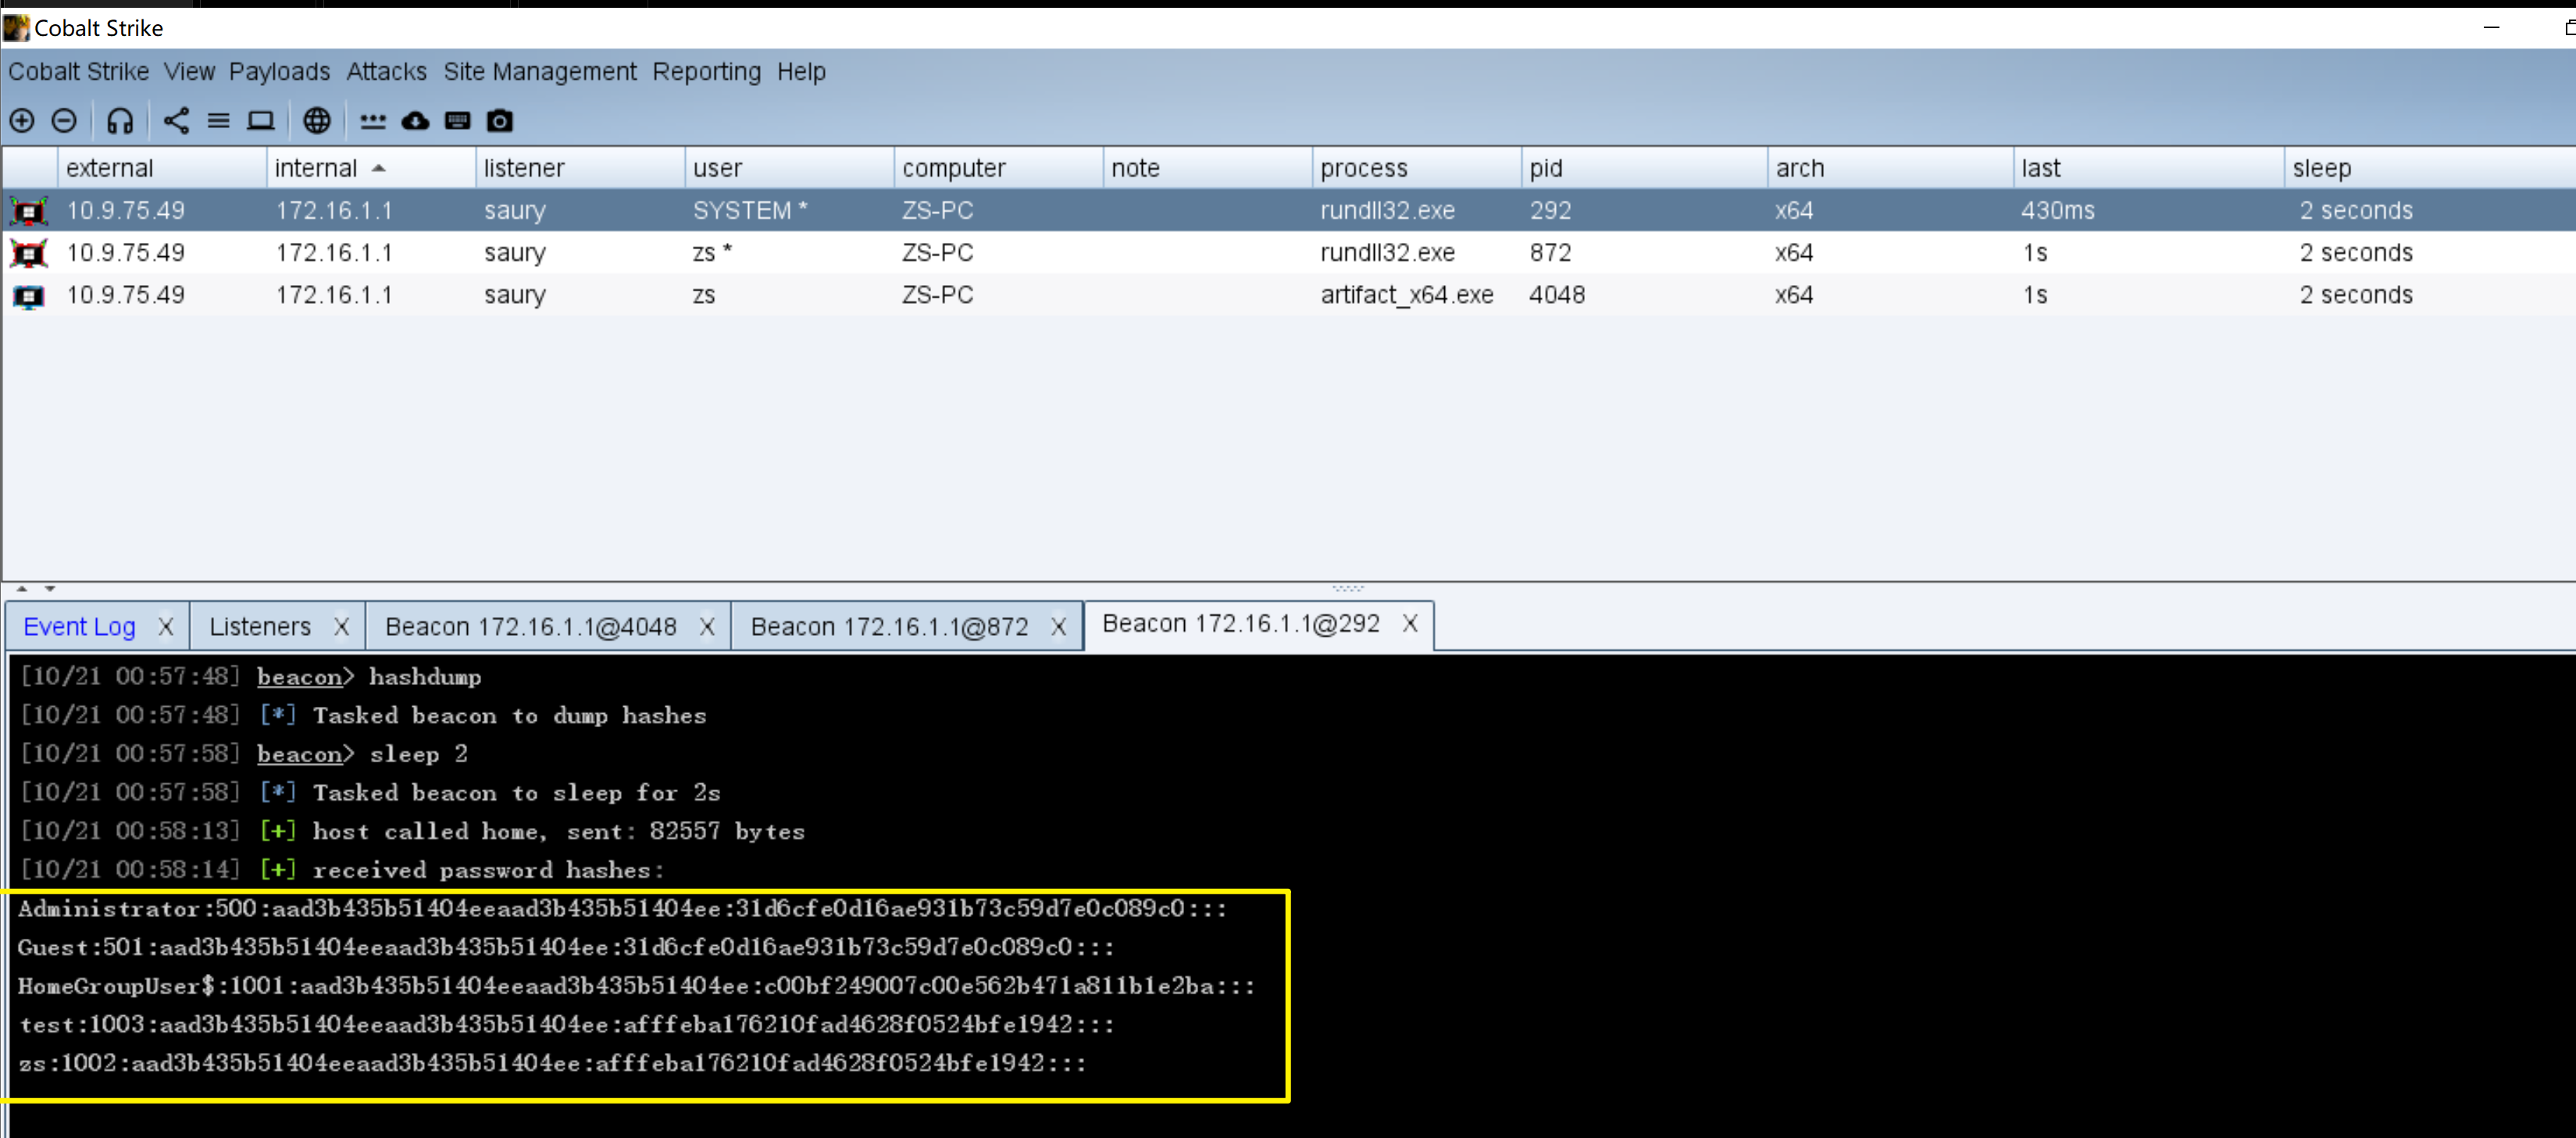Open downloaded files via the cloud icon

click(x=415, y=121)
